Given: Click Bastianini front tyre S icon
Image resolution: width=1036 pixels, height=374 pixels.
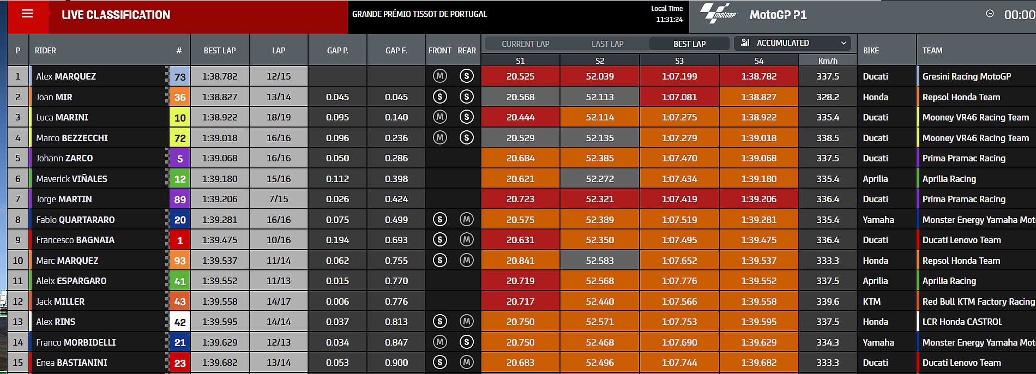Looking at the screenshot, I should click(440, 363).
